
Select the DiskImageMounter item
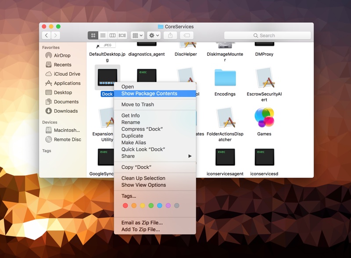click(x=225, y=45)
